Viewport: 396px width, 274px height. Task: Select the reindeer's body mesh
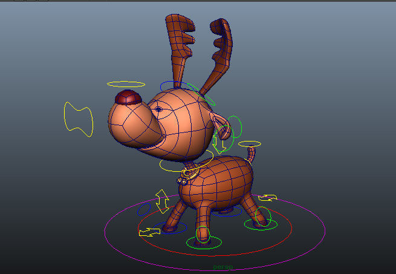217,182
